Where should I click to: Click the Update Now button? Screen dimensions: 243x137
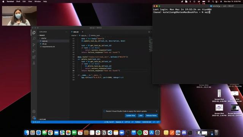click(x=131, y=116)
